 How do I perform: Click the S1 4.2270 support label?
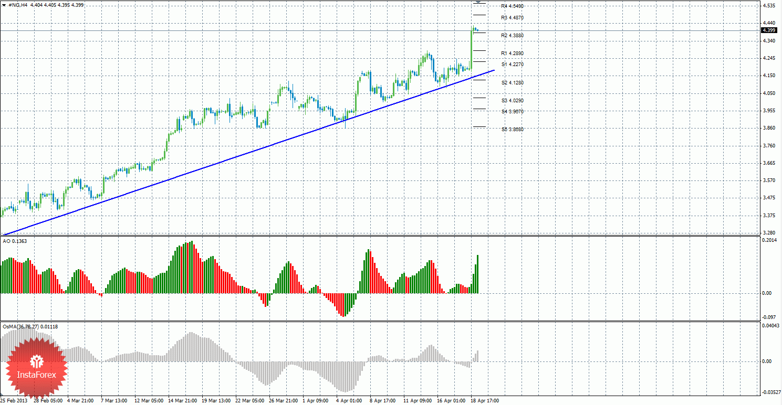click(x=512, y=65)
